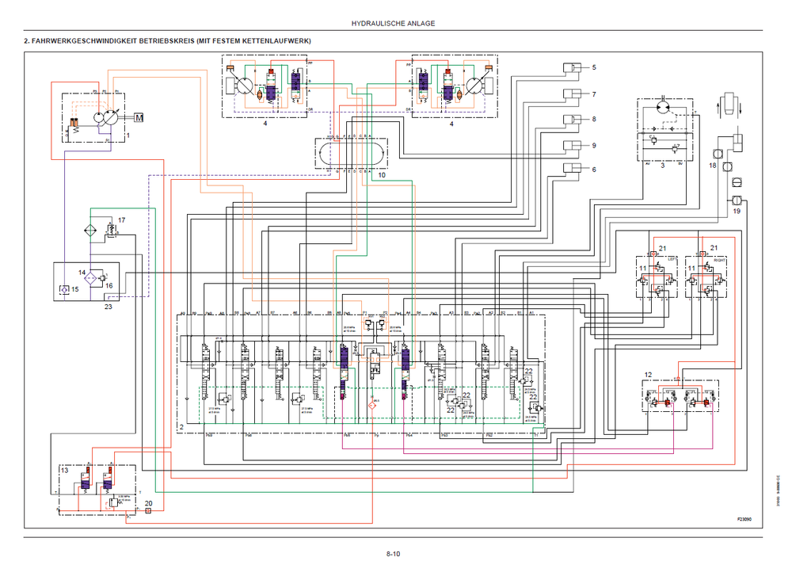Click the number 1 label beside the pump block

click(128, 135)
